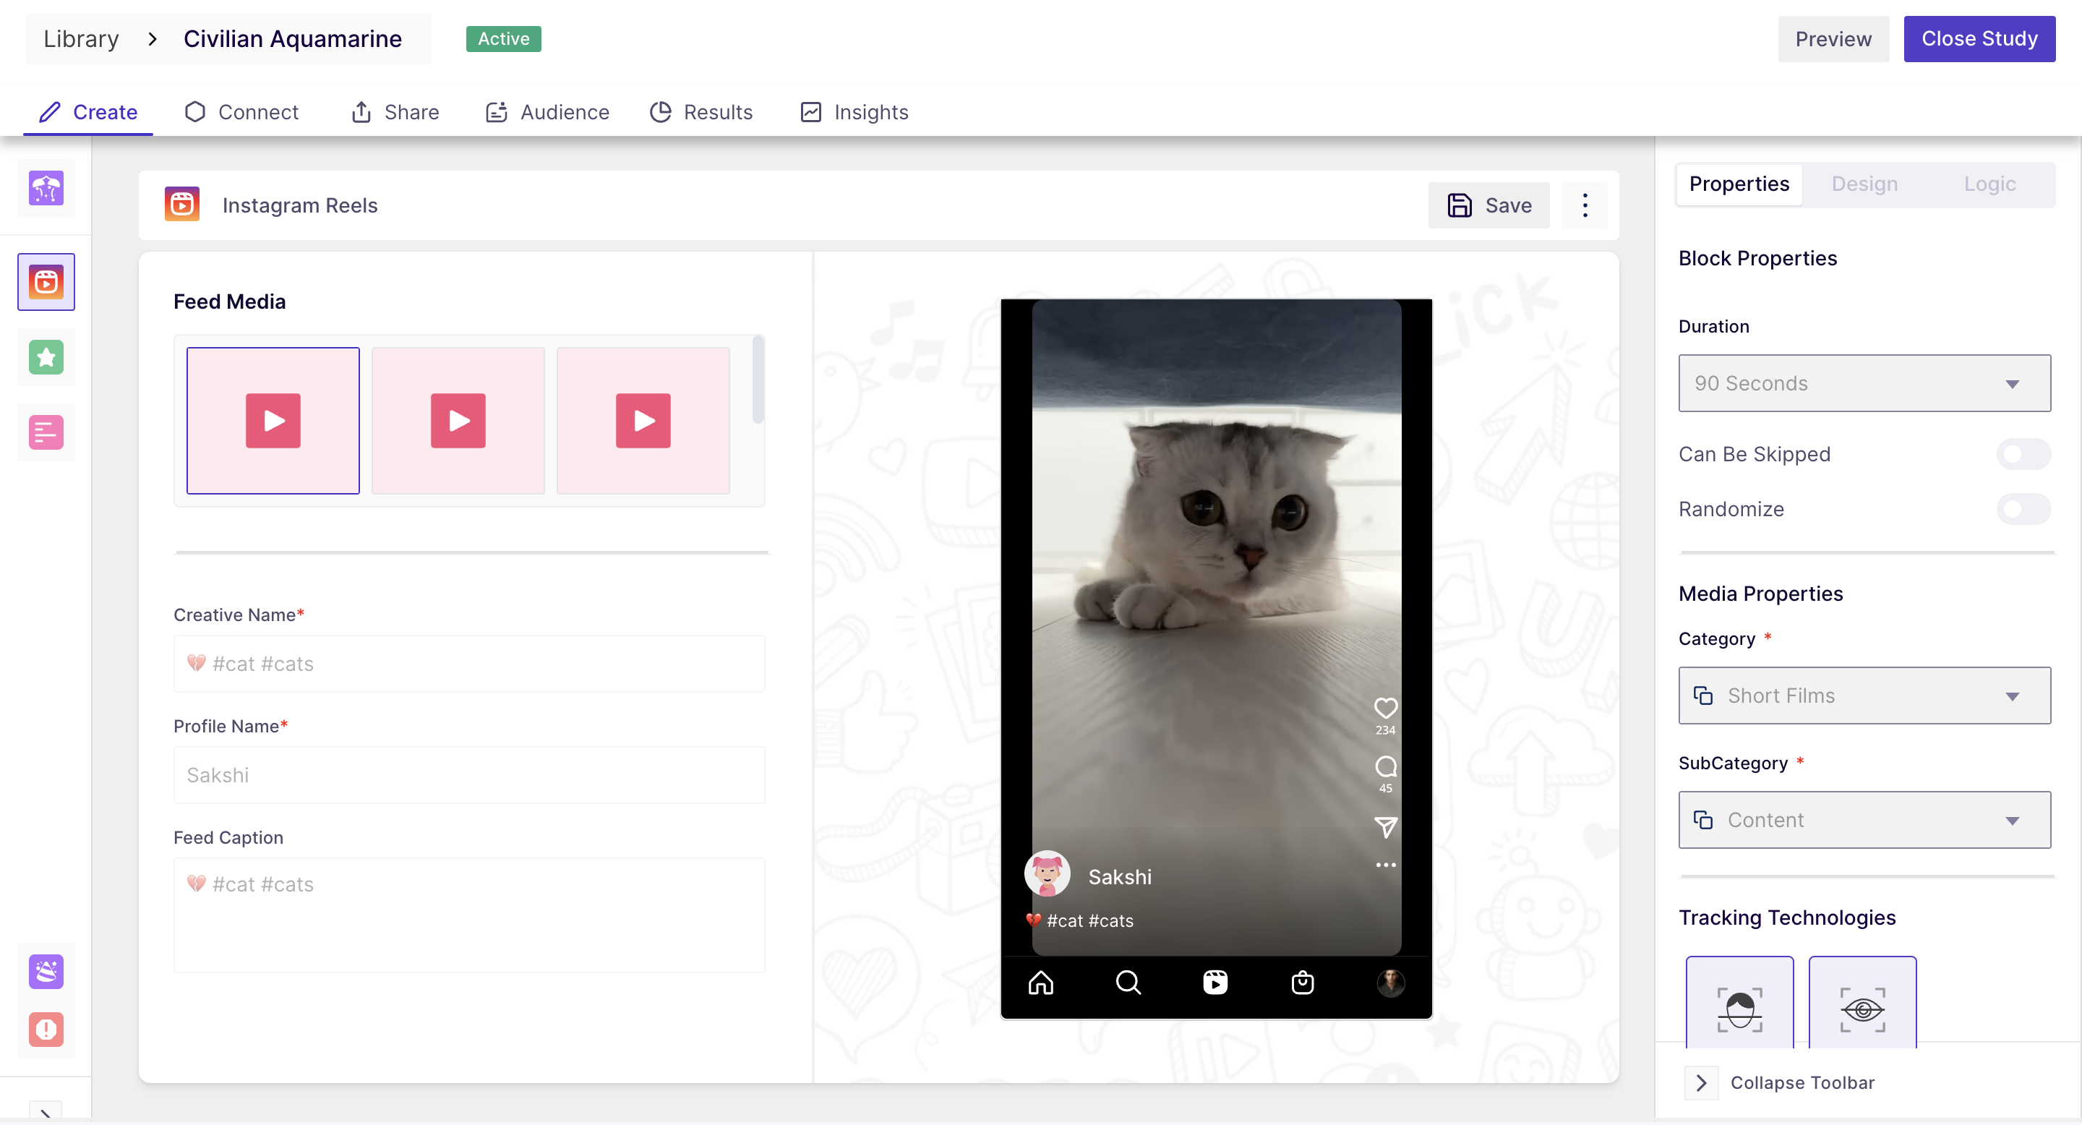Screen dimensions: 2082x1125
Task: Click Sakshi's profile picture in reel preview
Action: (1048, 874)
